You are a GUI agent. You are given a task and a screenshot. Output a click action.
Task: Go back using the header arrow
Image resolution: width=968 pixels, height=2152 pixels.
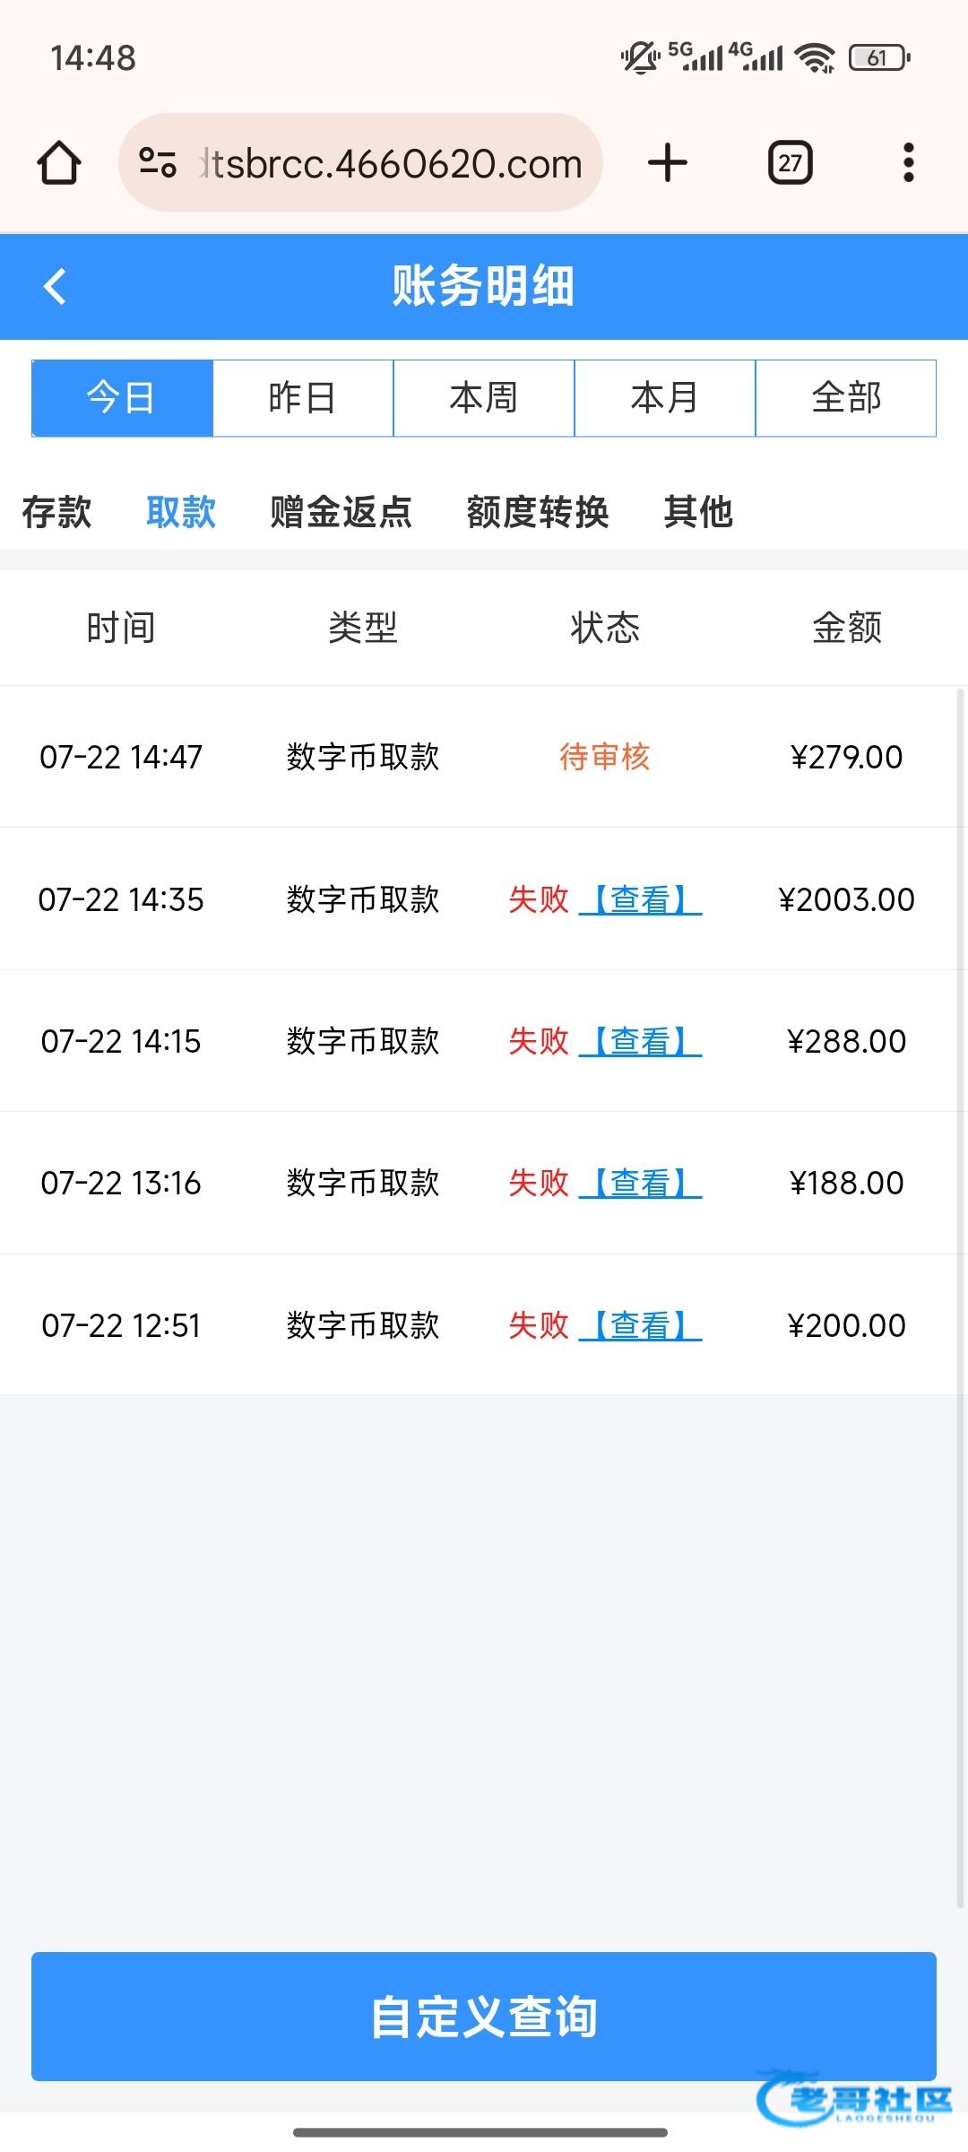point(56,287)
